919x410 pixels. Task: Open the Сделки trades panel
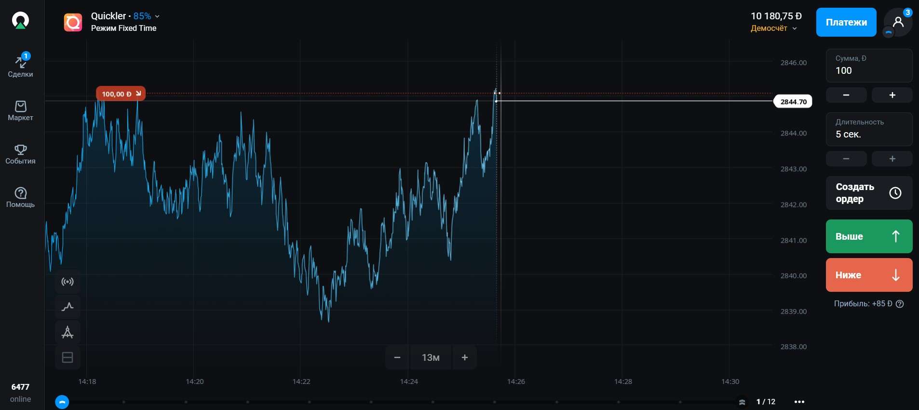(x=20, y=66)
